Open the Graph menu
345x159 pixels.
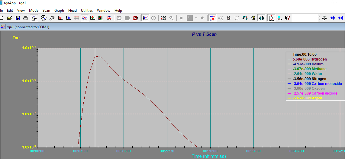tap(59, 11)
